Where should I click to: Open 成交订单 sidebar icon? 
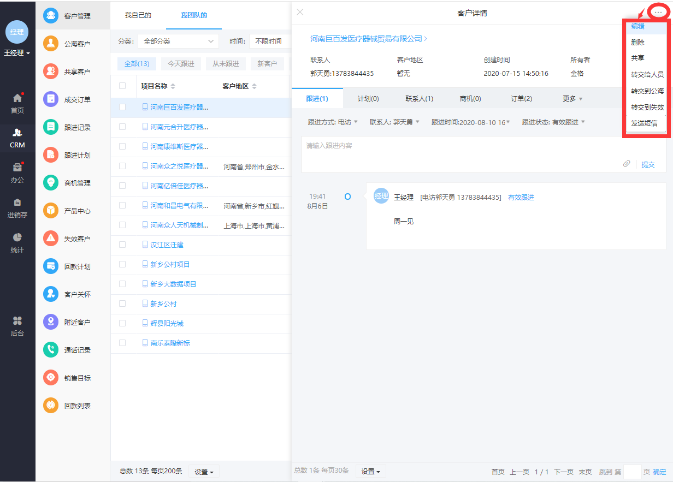51,99
